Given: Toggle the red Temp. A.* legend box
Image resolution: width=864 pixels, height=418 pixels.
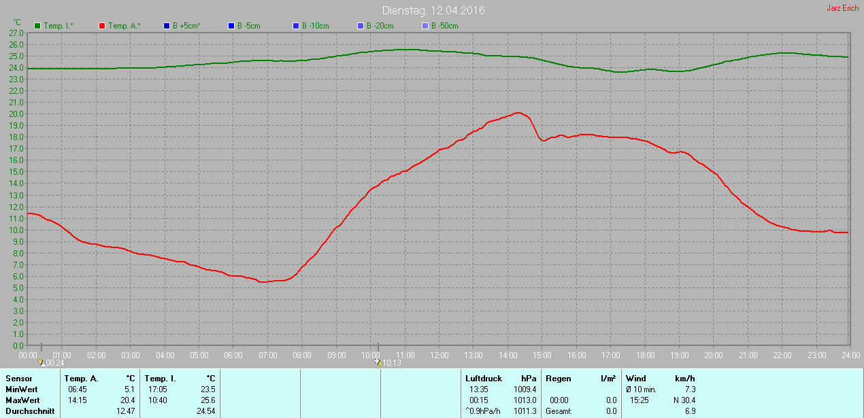Looking at the screenshot, I should (102, 26).
